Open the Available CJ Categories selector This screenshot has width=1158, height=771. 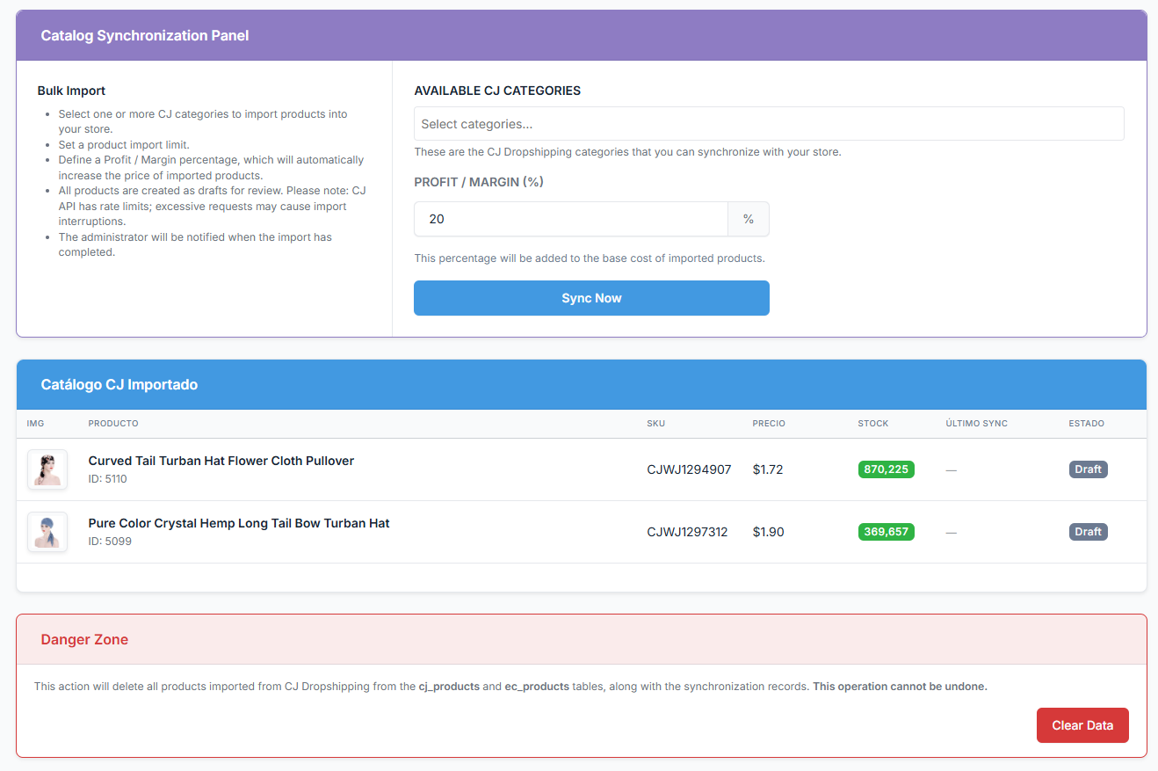tap(768, 124)
